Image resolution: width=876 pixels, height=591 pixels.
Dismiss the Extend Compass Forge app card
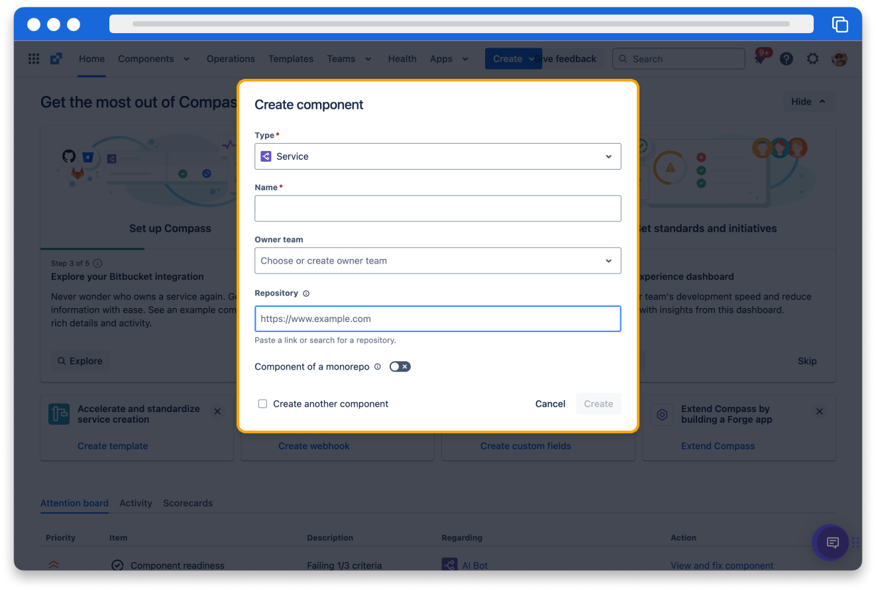coord(820,411)
